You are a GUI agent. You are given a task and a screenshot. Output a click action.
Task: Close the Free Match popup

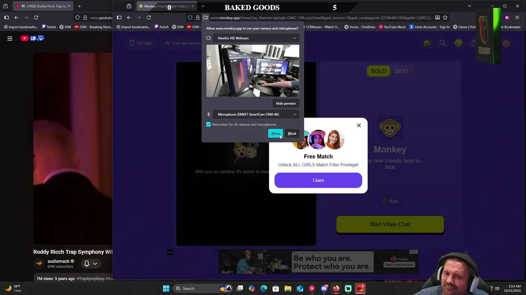coord(359,125)
